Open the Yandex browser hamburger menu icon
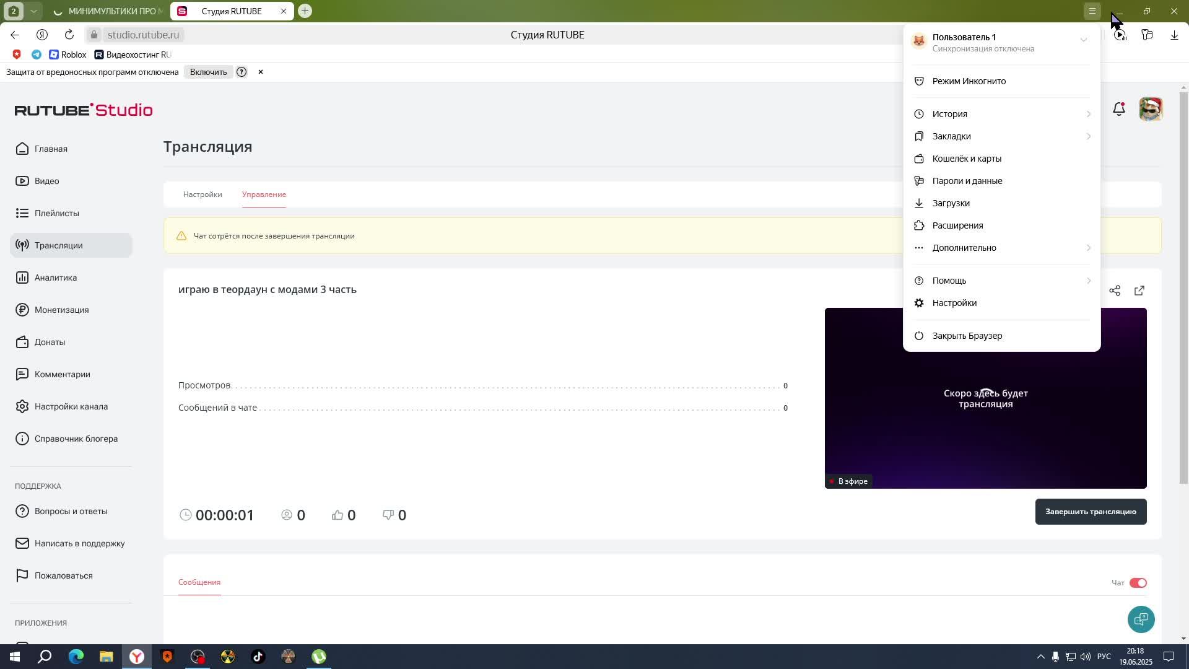This screenshot has height=669, width=1189. pyautogui.click(x=1092, y=11)
